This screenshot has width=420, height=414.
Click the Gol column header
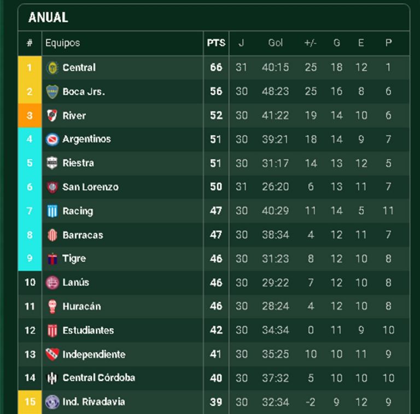coord(275,43)
